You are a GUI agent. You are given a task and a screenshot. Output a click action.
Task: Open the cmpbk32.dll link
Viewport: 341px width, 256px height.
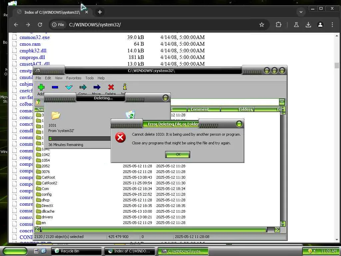pyautogui.click(x=33, y=51)
